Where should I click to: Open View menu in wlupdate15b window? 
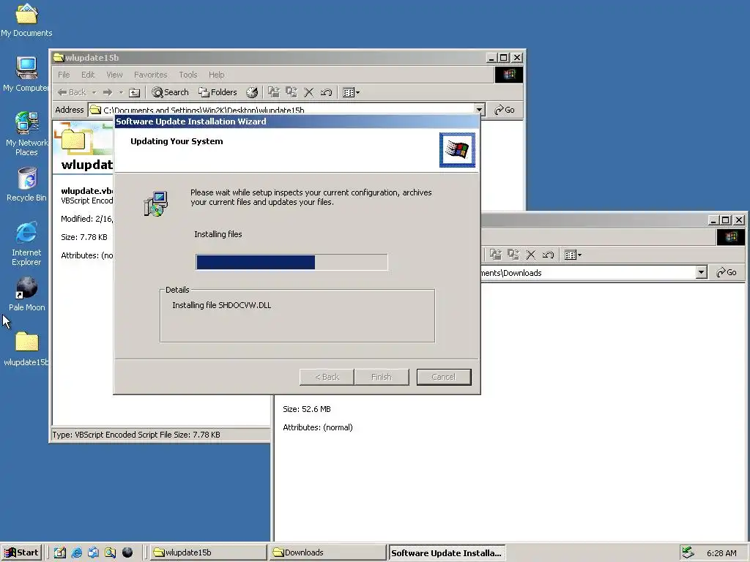(x=114, y=75)
